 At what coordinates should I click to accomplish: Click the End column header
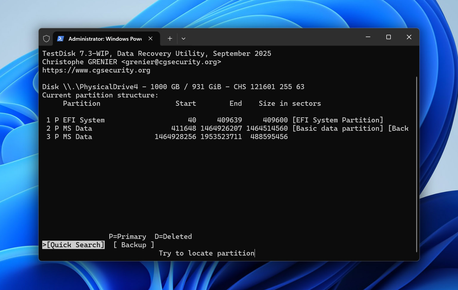point(236,103)
